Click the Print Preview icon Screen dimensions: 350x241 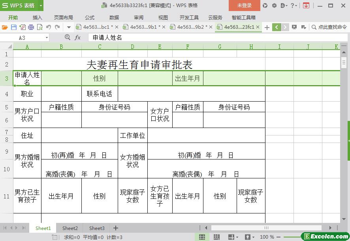[40, 27]
